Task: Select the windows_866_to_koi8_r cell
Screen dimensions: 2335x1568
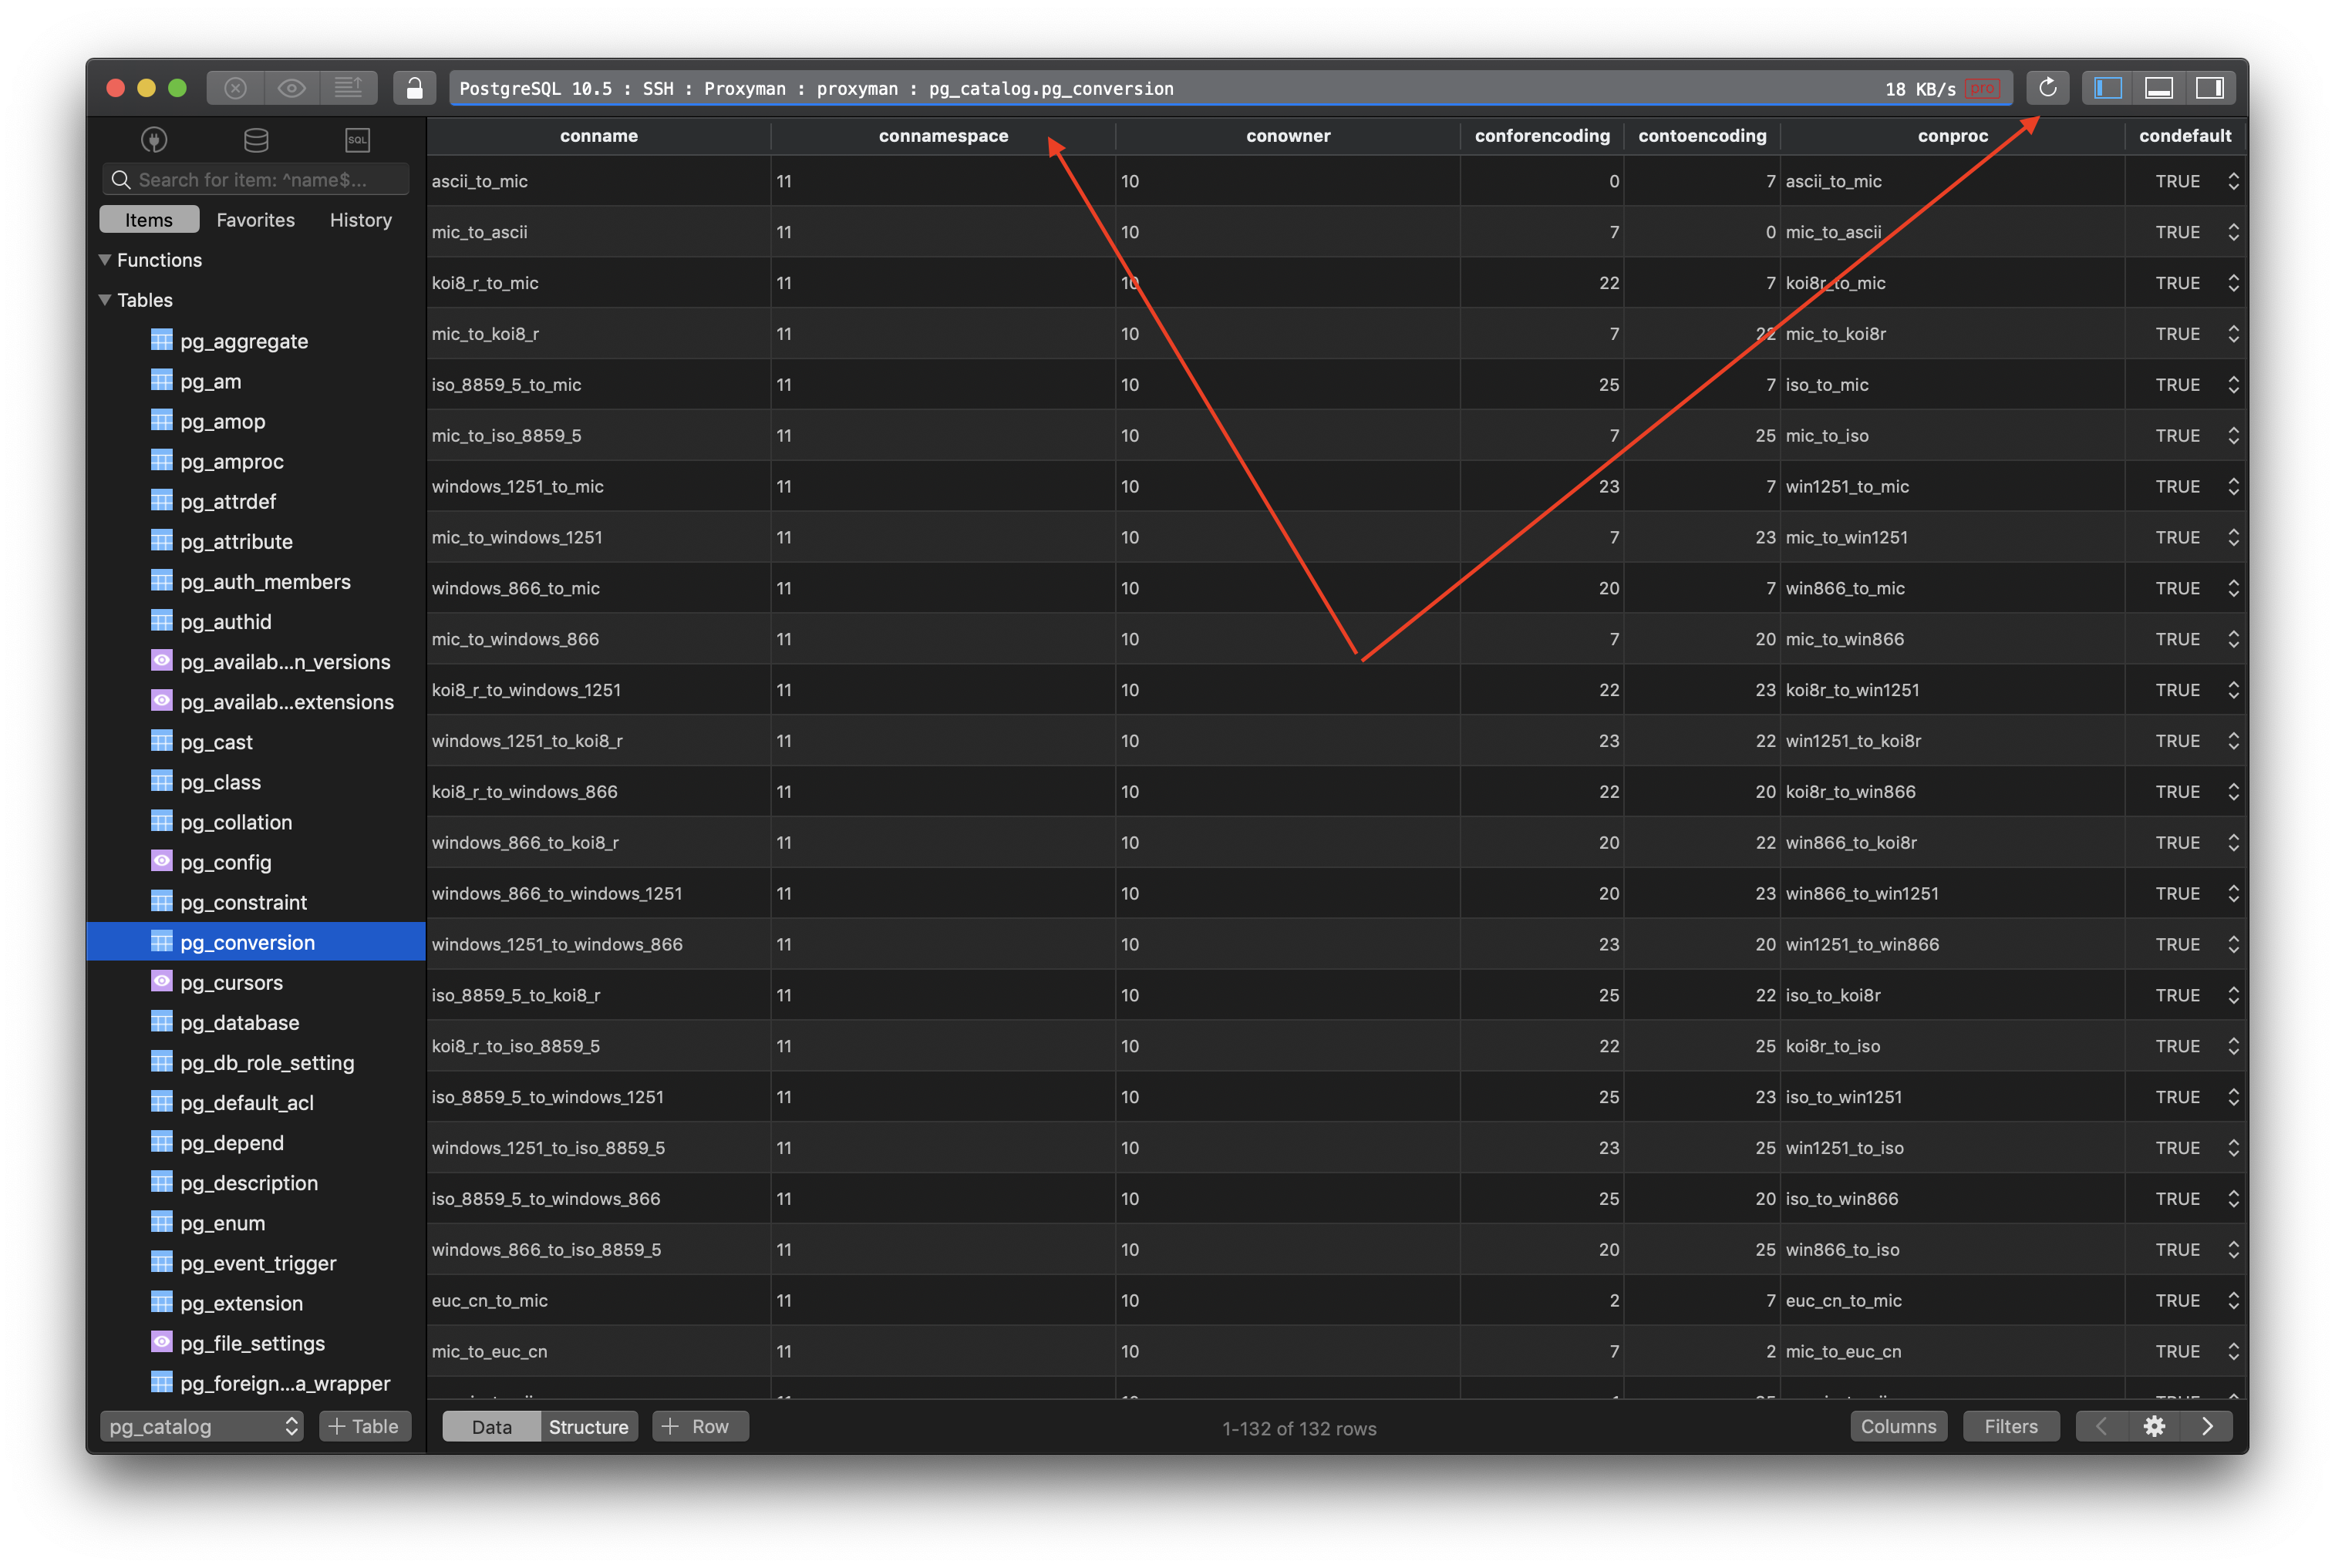Action: point(598,843)
